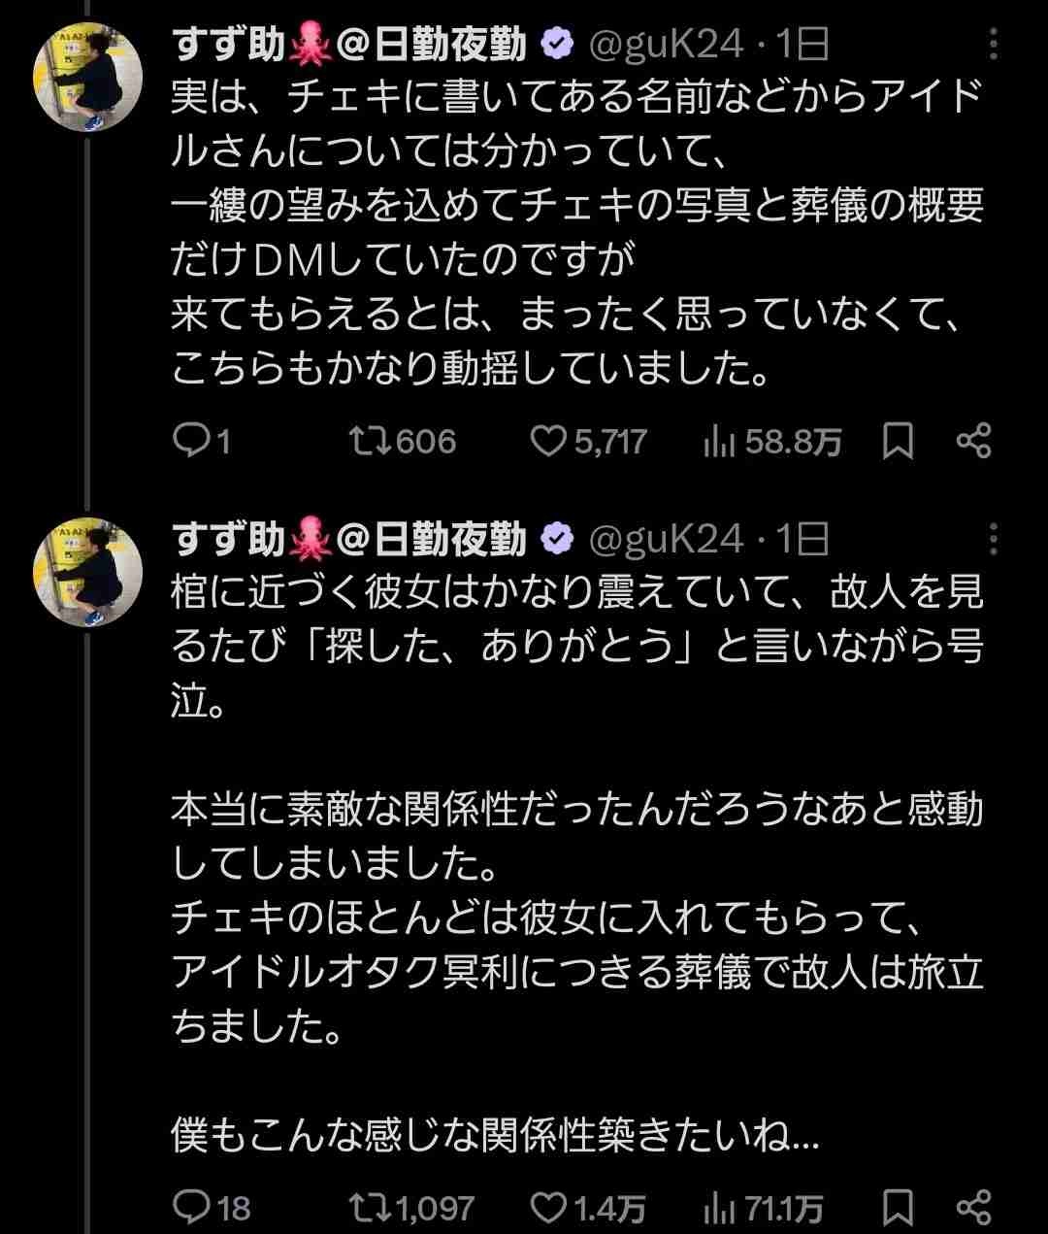The image size is (1048, 1234).
Task: Open the @guK24 handle on first tweet
Action: [667, 45]
